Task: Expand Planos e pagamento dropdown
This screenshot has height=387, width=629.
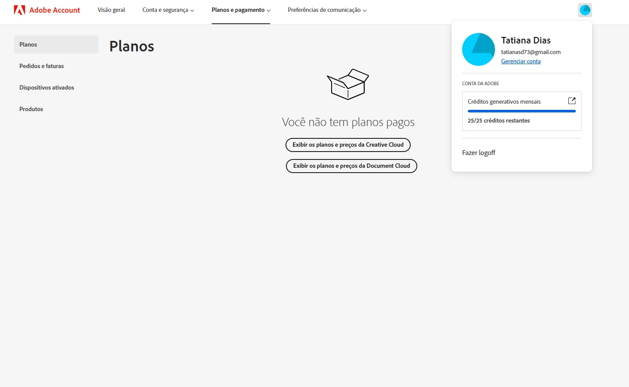Action: point(241,10)
